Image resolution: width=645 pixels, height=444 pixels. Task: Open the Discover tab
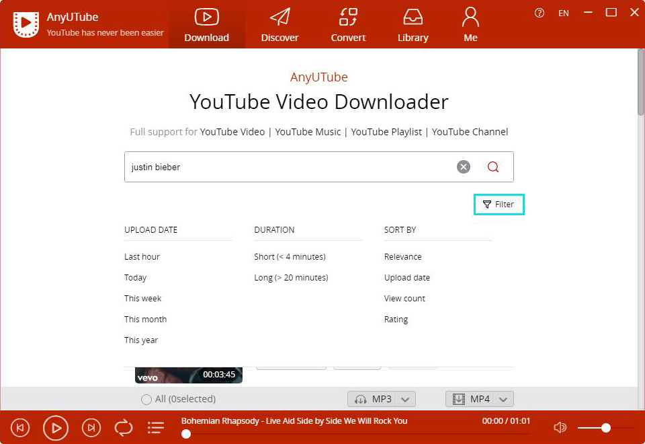click(279, 25)
